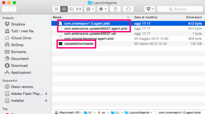Go forward with the right arrow button

(13, 9)
